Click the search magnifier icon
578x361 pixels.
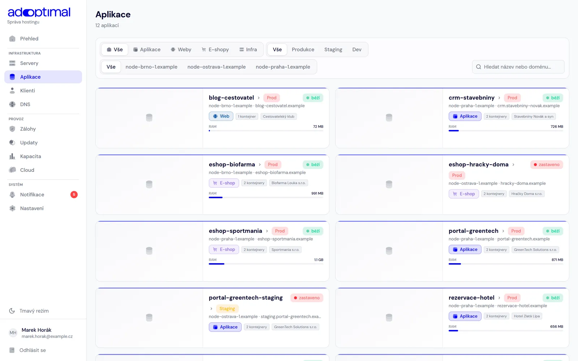(479, 67)
